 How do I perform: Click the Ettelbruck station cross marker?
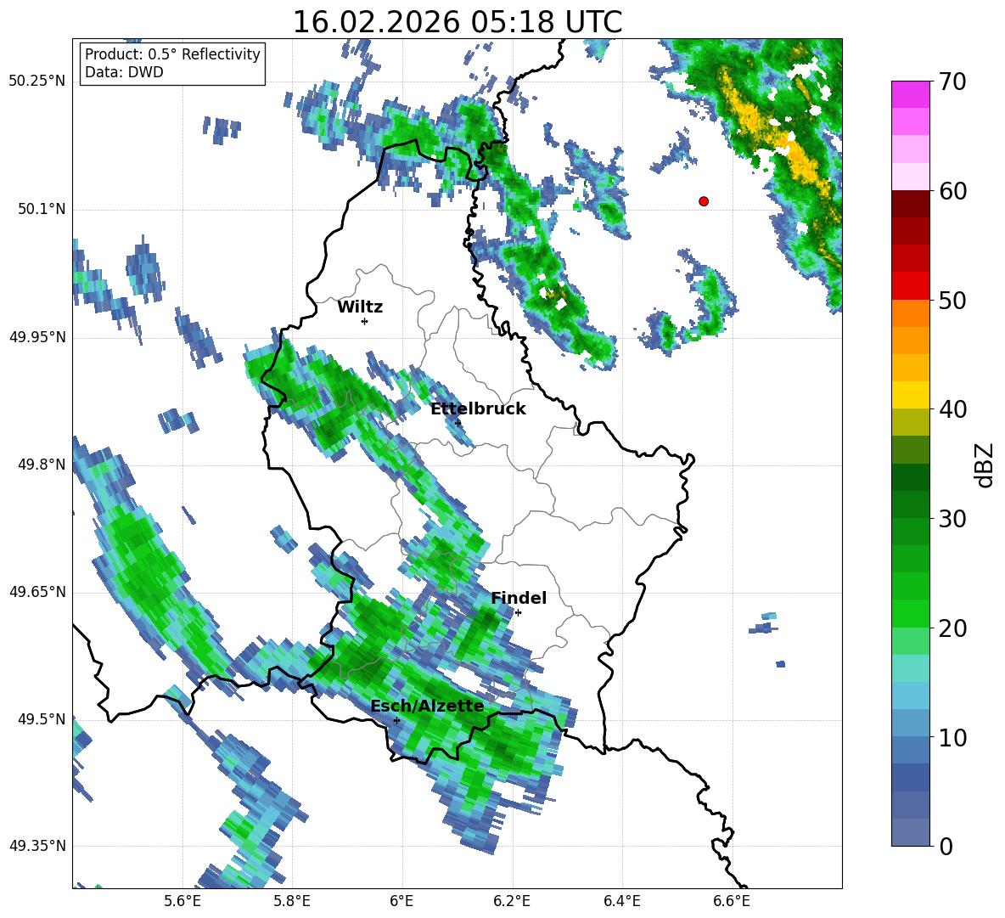(x=458, y=423)
